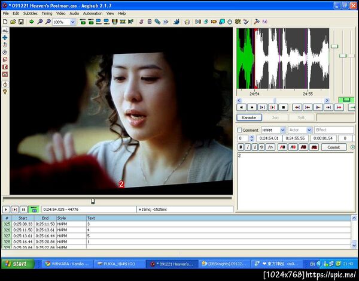The image size is (359, 281).
Task: Open the 100% video zoom dropdown
Action: (x=72, y=22)
